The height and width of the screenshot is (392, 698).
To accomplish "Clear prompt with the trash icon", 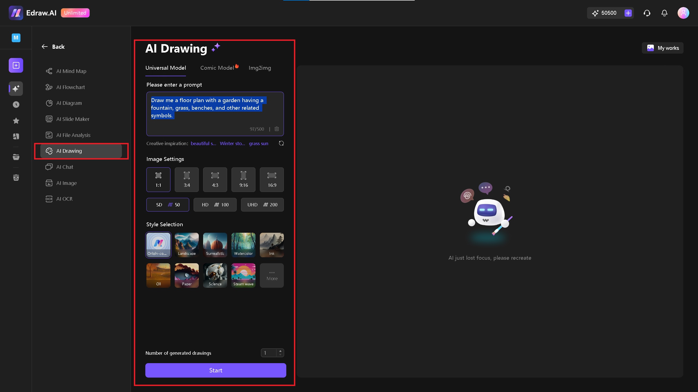I will click(x=277, y=129).
